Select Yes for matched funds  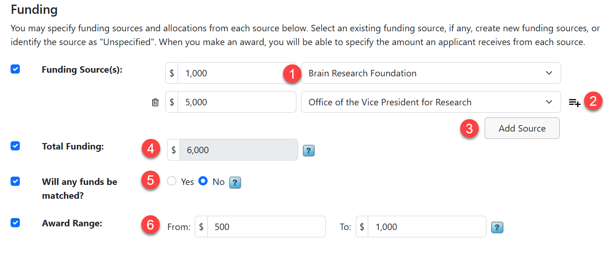point(172,181)
